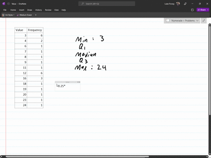Click the note container width arrows
The image size is (211, 158).
pos(79,82)
